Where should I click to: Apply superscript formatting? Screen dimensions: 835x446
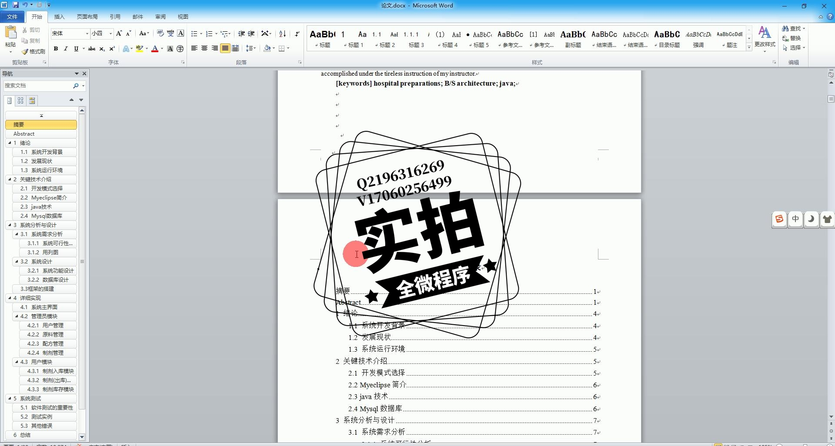point(112,49)
